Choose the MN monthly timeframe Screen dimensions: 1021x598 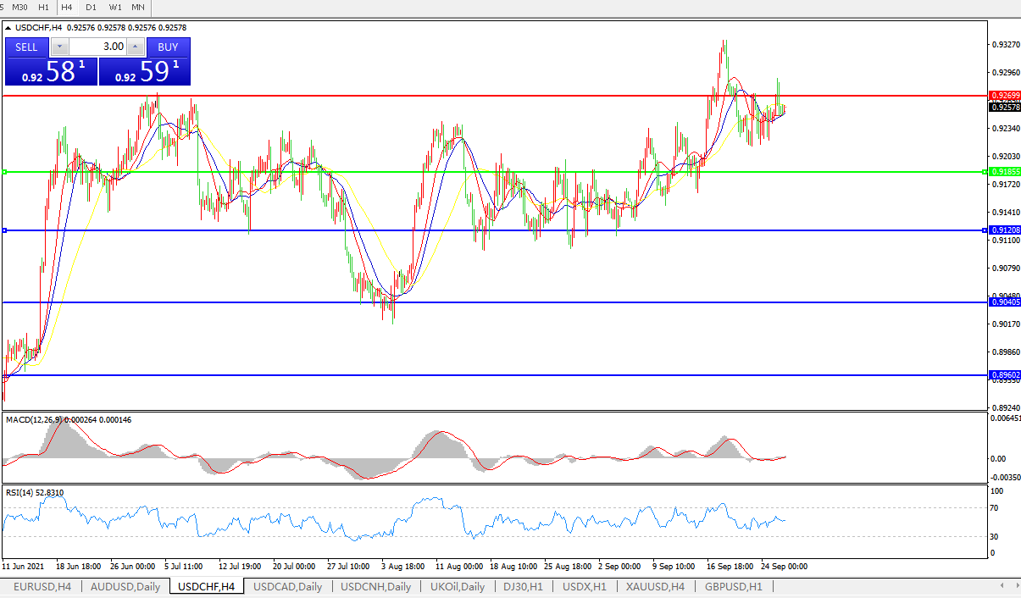pyautogui.click(x=137, y=7)
